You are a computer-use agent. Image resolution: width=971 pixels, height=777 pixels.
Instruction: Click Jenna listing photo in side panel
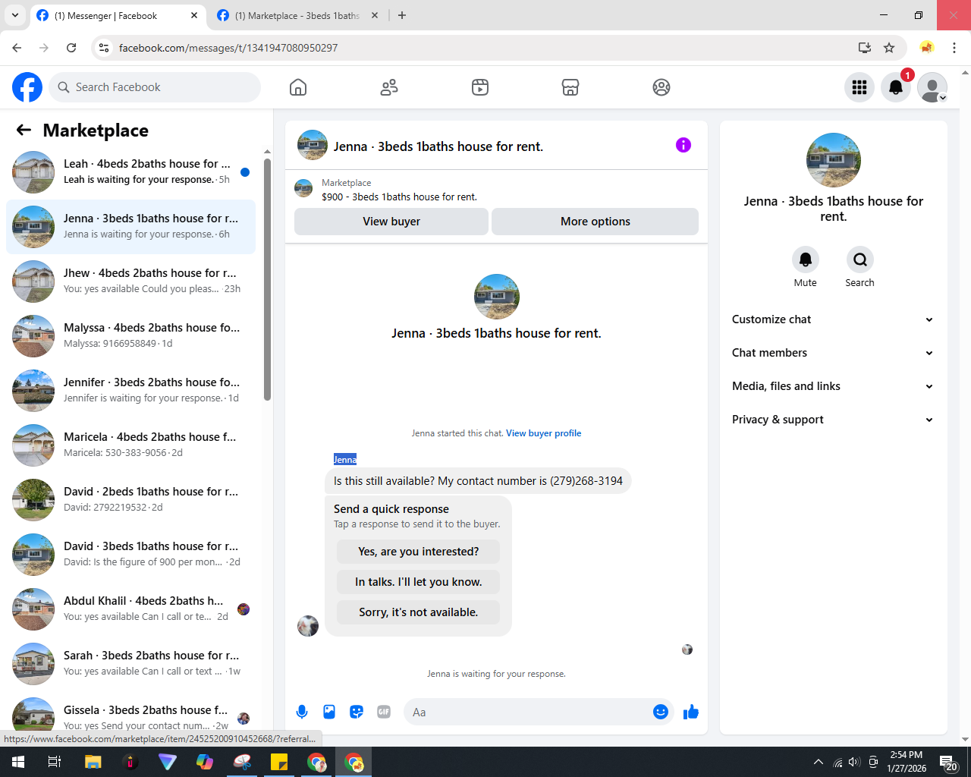point(833,160)
